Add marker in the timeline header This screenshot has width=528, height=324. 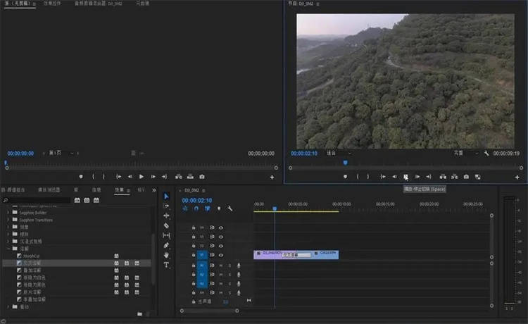[219, 208]
